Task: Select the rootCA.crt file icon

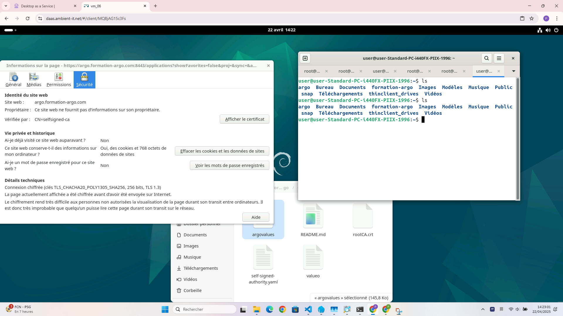Action: [363, 216]
